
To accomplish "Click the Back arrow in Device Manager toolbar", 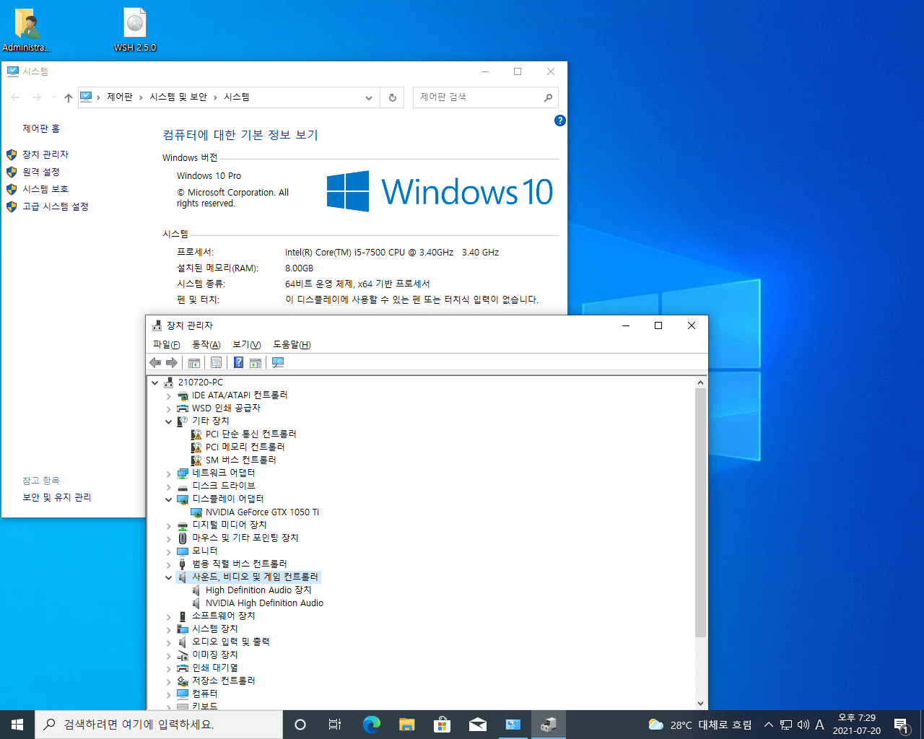I will point(155,362).
